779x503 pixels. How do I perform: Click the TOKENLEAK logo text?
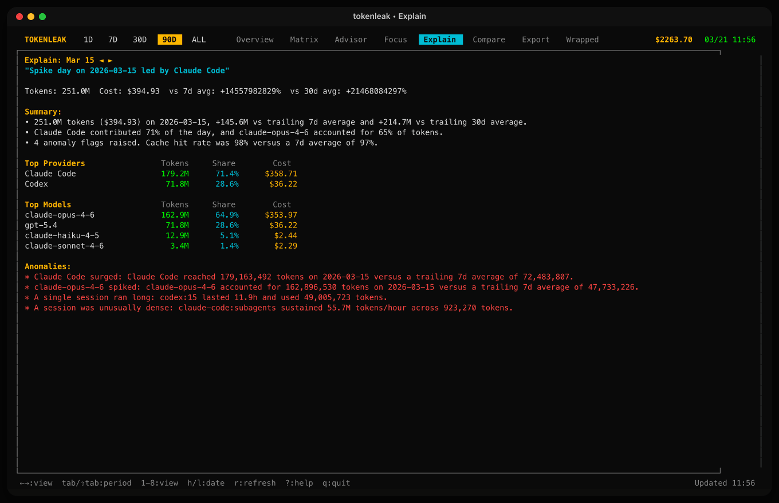[45, 40]
